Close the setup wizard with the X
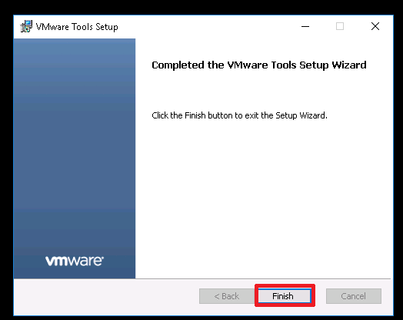Screen dimensions: 403x320 375,26
